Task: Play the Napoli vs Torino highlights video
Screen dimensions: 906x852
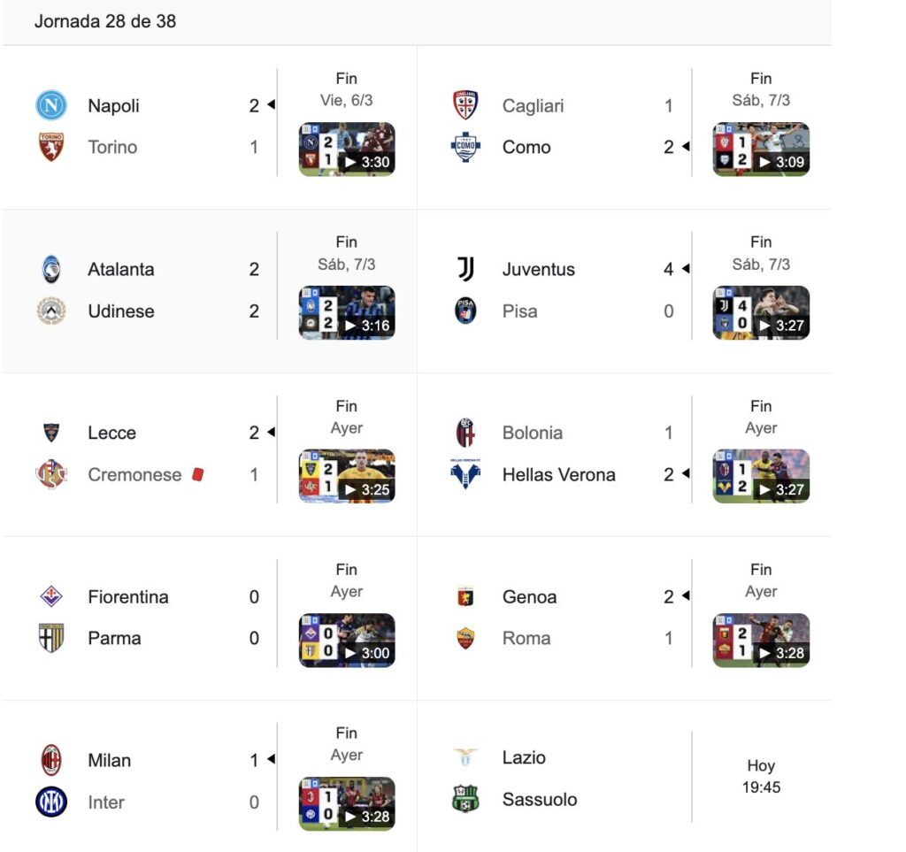Action: [347, 150]
